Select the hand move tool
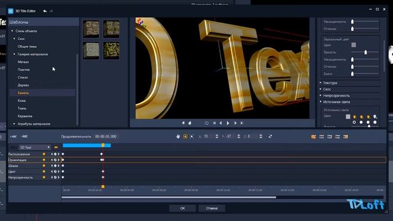This screenshot has width=393, height=221. click(178, 136)
